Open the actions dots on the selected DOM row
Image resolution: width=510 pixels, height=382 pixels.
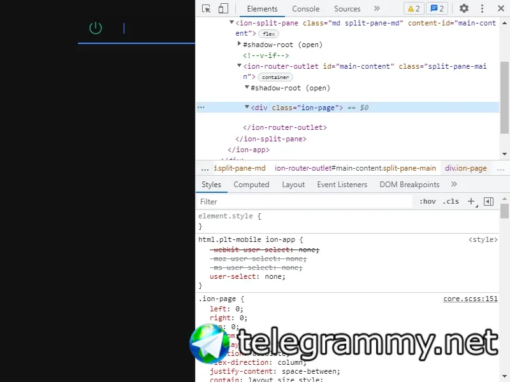[201, 108]
